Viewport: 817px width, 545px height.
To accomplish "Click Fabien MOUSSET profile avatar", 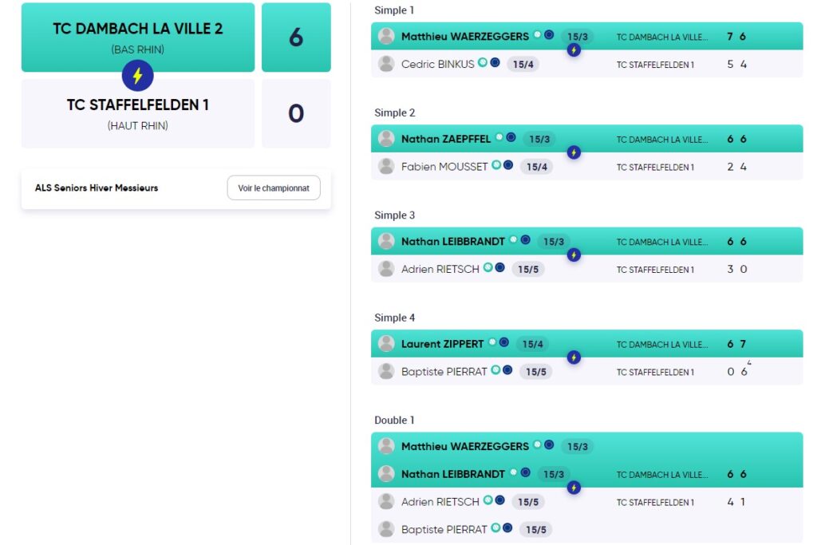I will pyautogui.click(x=386, y=166).
